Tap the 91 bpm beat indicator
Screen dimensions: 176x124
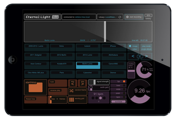(x=99, y=97)
